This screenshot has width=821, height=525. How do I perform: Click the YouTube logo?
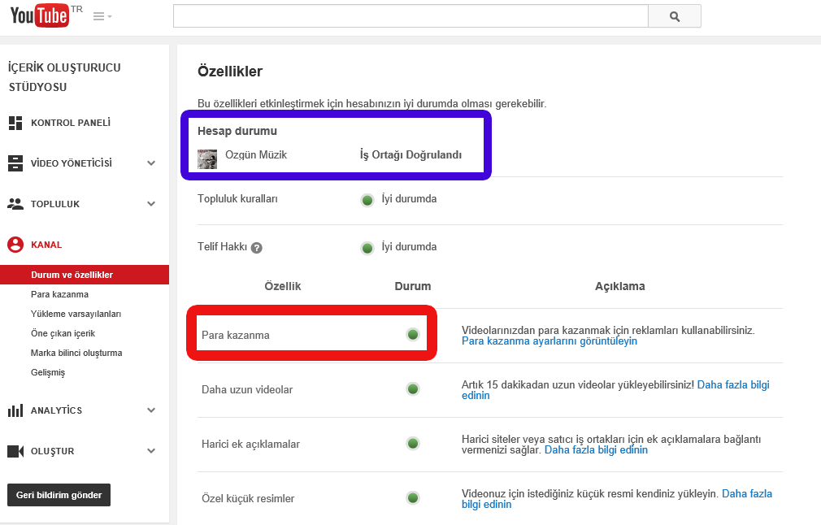(x=40, y=15)
